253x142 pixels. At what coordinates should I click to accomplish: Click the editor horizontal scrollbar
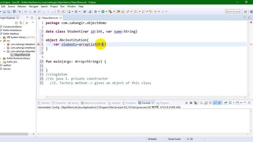pyautogui.click(x=146, y=97)
